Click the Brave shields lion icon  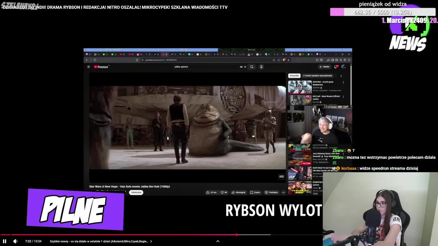(284, 60)
